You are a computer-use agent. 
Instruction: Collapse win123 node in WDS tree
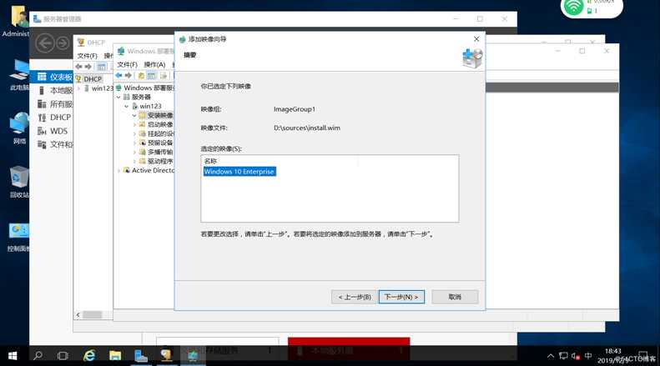pos(126,107)
